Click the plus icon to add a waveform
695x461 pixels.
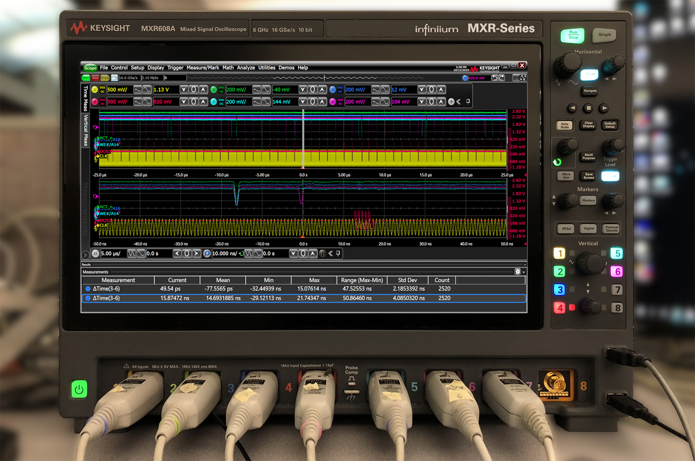[x=451, y=101]
